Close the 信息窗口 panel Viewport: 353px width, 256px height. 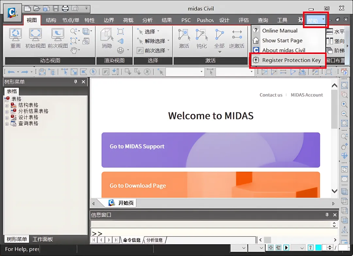[335, 215]
